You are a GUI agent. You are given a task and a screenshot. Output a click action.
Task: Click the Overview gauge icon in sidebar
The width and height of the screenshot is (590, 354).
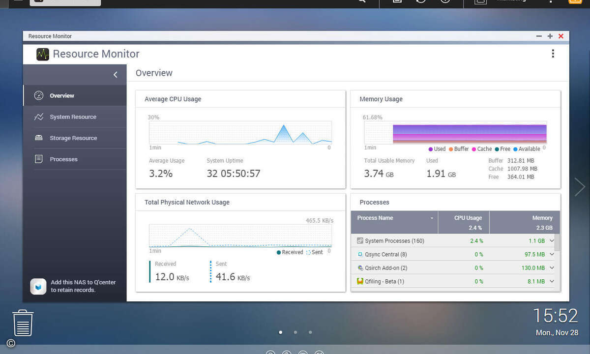(x=39, y=95)
